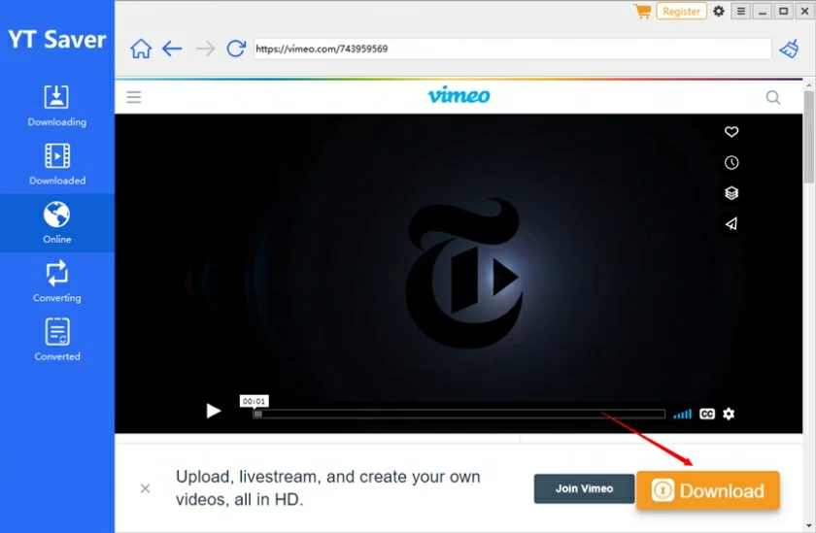Image resolution: width=816 pixels, height=533 pixels.
Task: Add video to collections stack icon
Action: pos(731,193)
